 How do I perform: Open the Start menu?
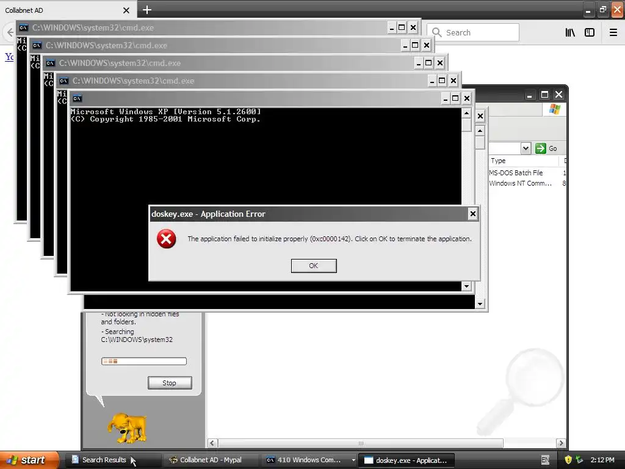pyautogui.click(x=29, y=460)
